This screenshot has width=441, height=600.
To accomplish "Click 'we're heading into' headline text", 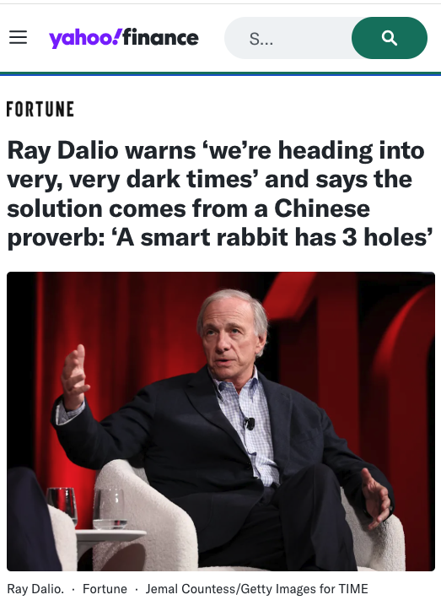I will tap(310, 150).
